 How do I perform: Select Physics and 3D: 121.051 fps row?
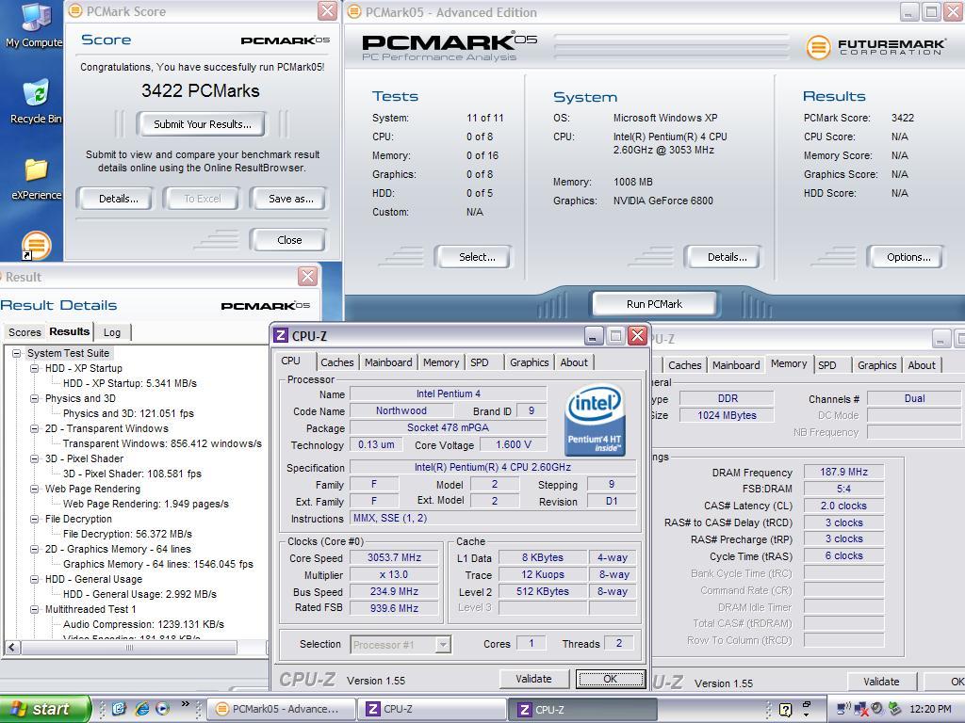click(128, 413)
